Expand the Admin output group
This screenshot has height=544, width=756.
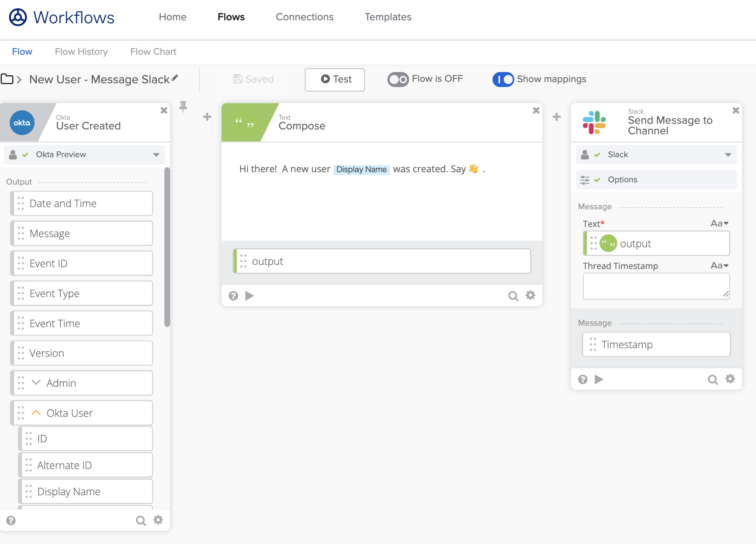[x=36, y=383]
